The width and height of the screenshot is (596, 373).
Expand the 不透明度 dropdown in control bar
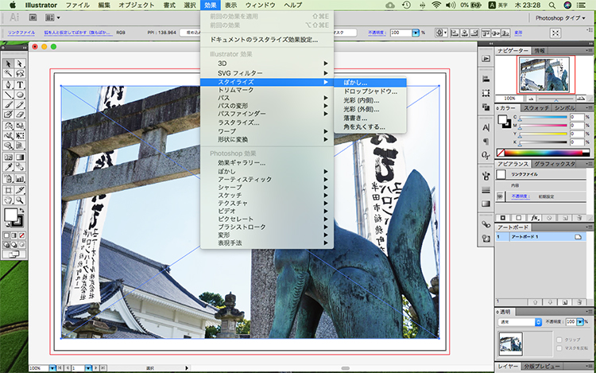[417, 33]
